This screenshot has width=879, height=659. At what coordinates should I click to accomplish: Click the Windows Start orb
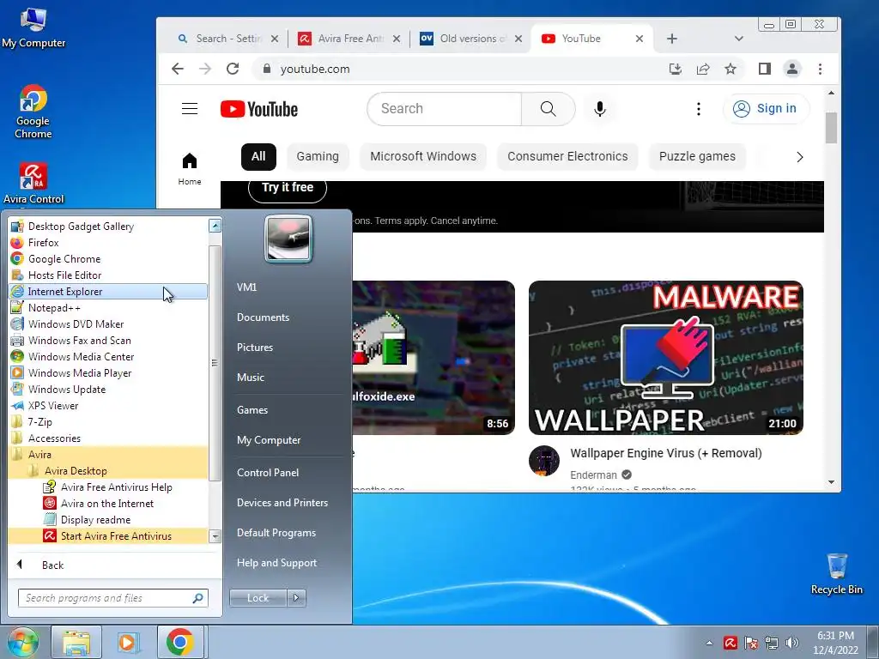pos(22,642)
